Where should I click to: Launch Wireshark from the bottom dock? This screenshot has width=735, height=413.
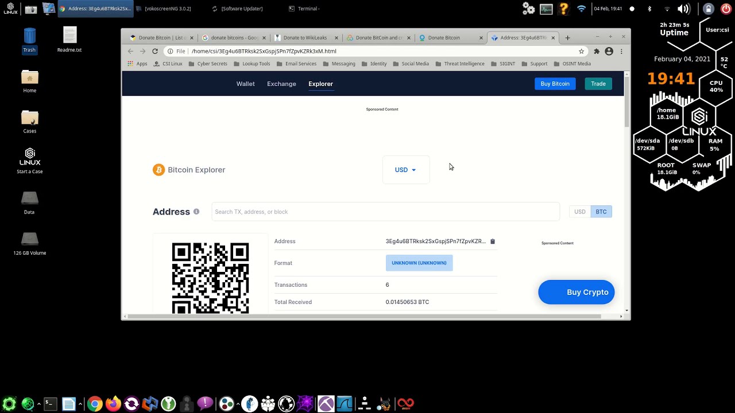345,403
